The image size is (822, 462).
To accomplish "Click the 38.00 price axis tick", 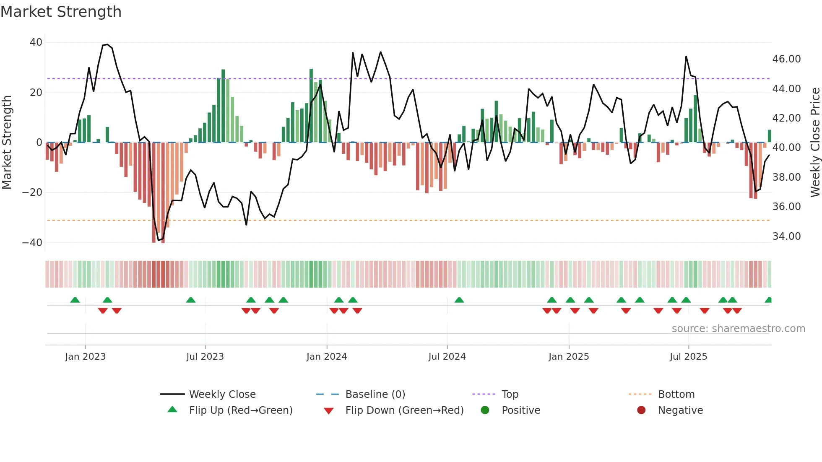I will click(787, 177).
